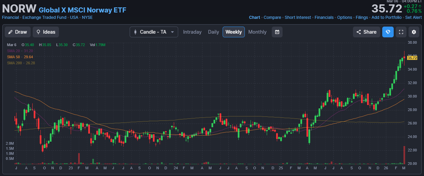Viewport: 424px width, 176px height.
Task: Open chart settings gear icon
Action: 414,32
